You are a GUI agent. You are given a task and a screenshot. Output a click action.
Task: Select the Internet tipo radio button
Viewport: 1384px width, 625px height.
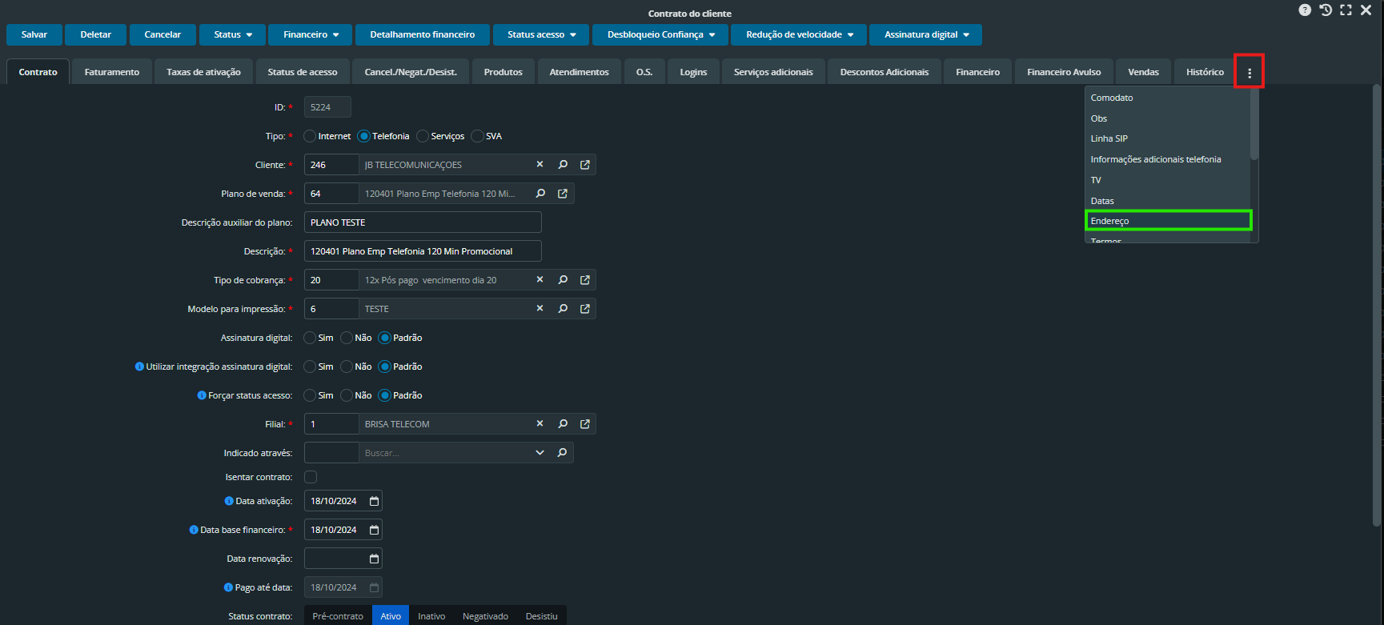[x=310, y=136]
